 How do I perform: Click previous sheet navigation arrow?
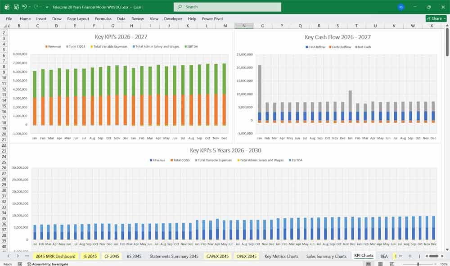point(8,256)
